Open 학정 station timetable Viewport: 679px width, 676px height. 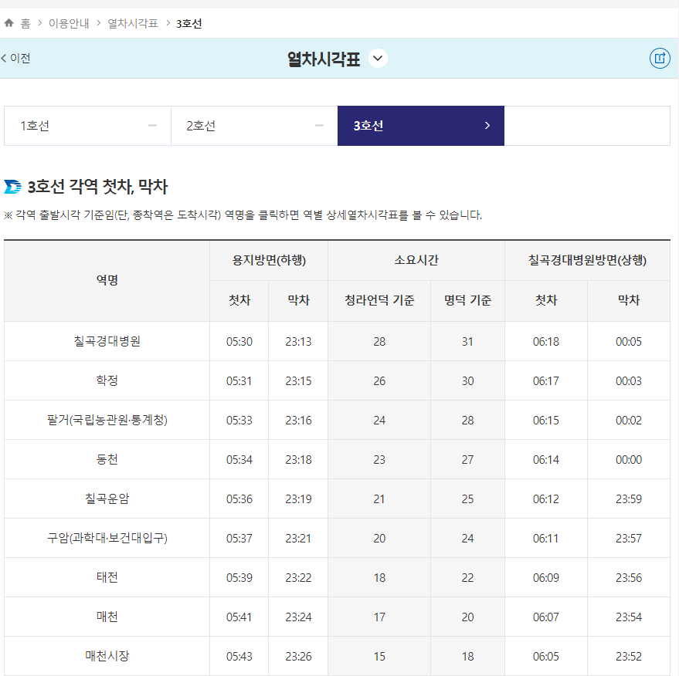tap(107, 380)
